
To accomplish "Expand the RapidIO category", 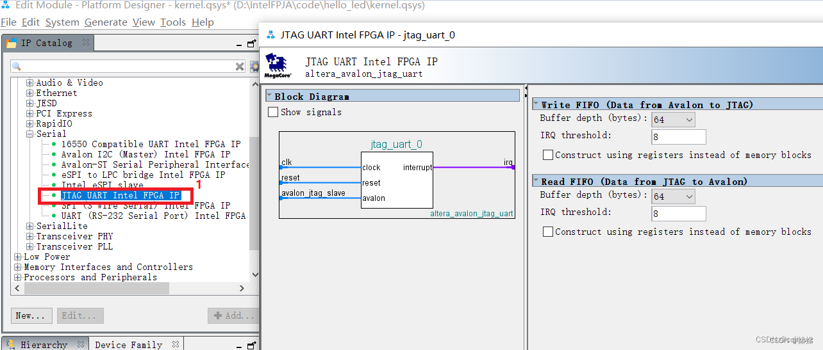I will click(29, 123).
